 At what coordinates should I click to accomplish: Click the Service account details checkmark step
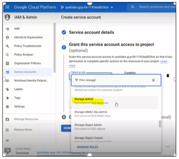tap(64, 32)
